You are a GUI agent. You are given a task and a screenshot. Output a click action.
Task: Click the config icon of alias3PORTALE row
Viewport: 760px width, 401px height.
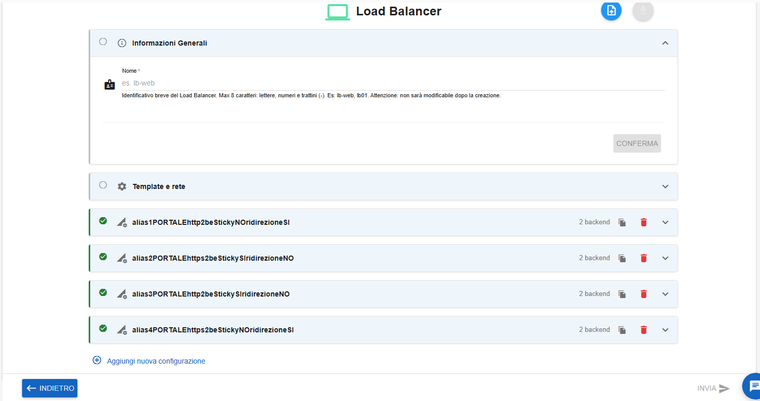[x=122, y=294]
